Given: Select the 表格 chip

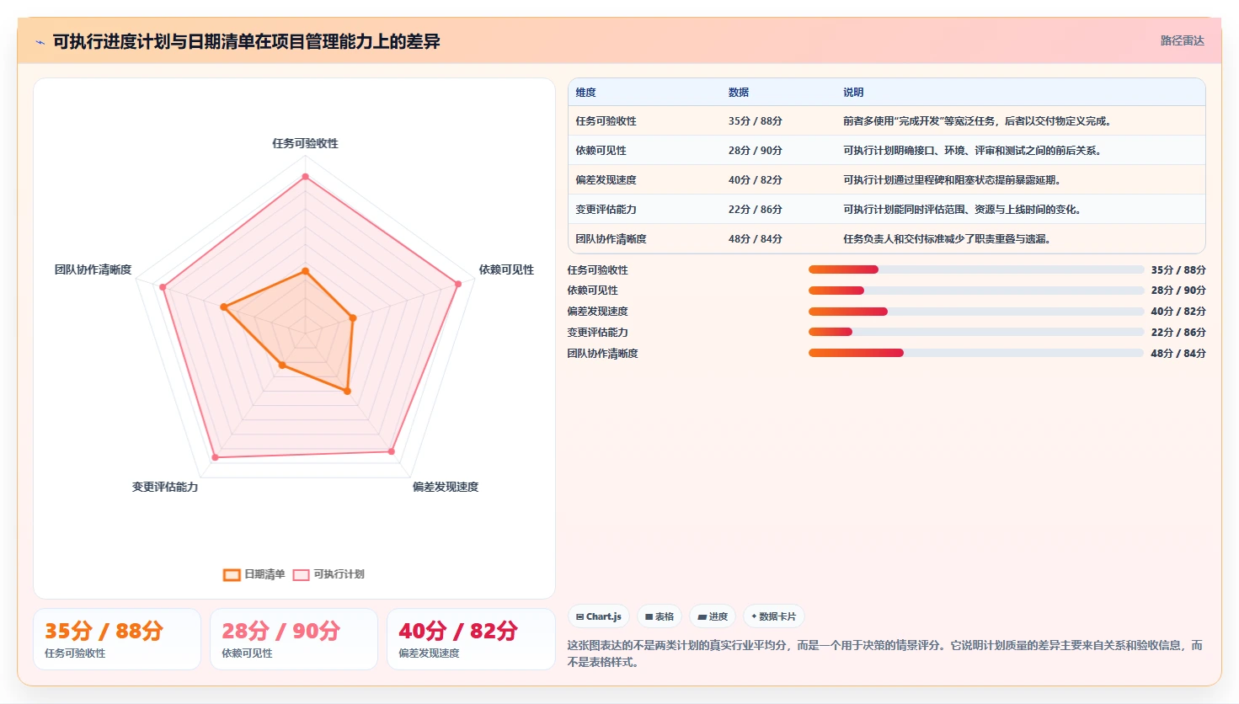Looking at the screenshot, I should [x=660, y=616].
